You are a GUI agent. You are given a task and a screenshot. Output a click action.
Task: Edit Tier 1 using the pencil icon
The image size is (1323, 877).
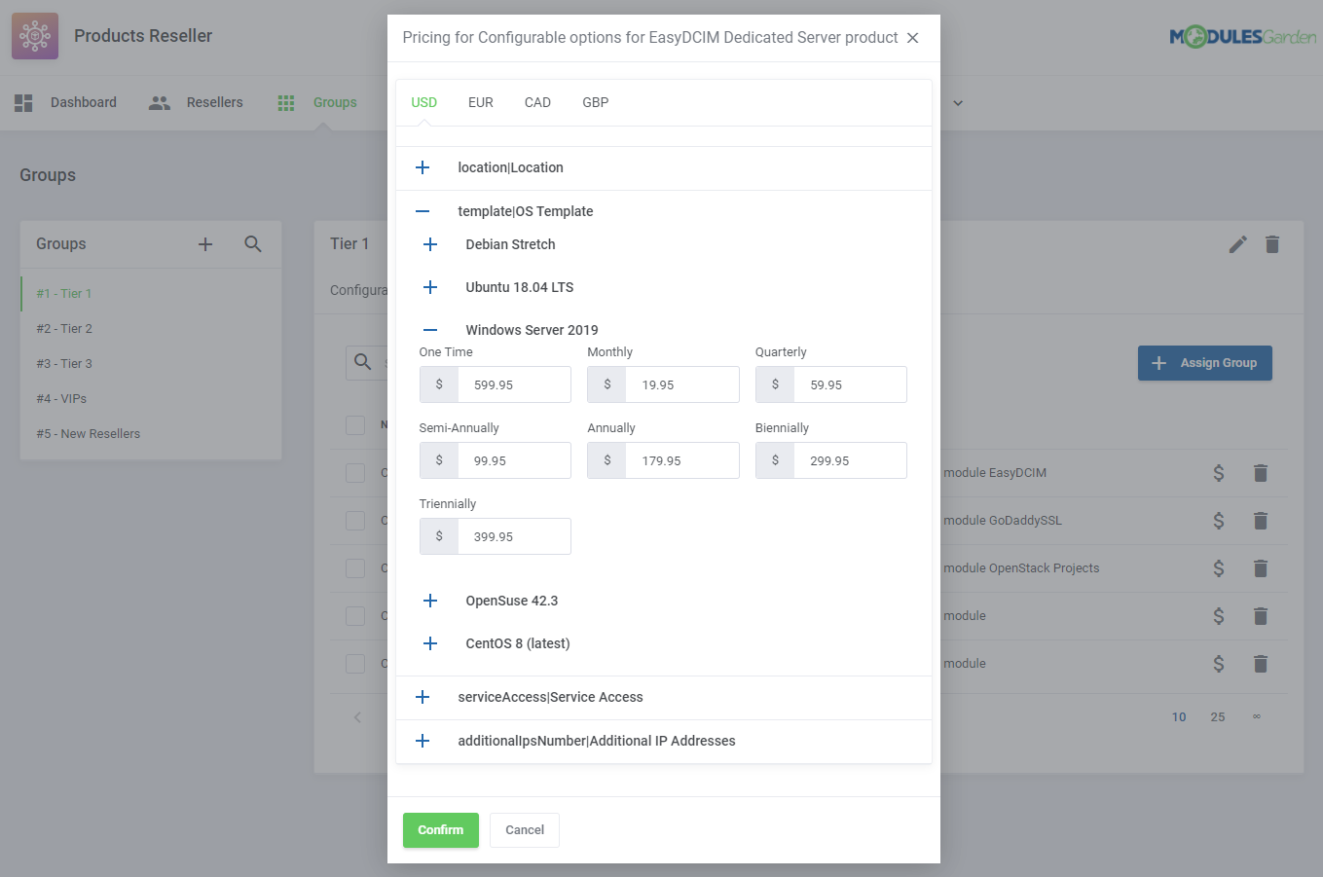point(1237,244)
